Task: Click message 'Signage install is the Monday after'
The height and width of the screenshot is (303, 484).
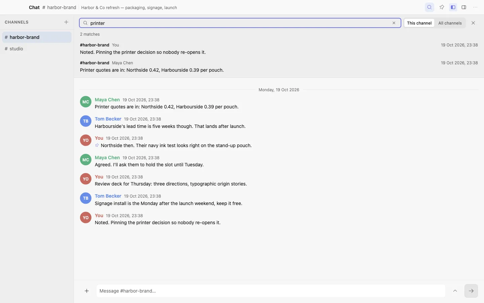Action: pyautogui.click(x=168, y=203)
